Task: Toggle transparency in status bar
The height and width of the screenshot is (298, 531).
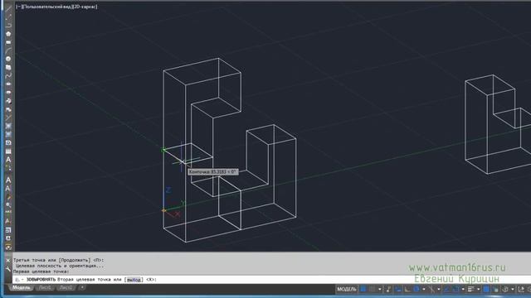Action: pyautogui.click(x=486, y=289)
